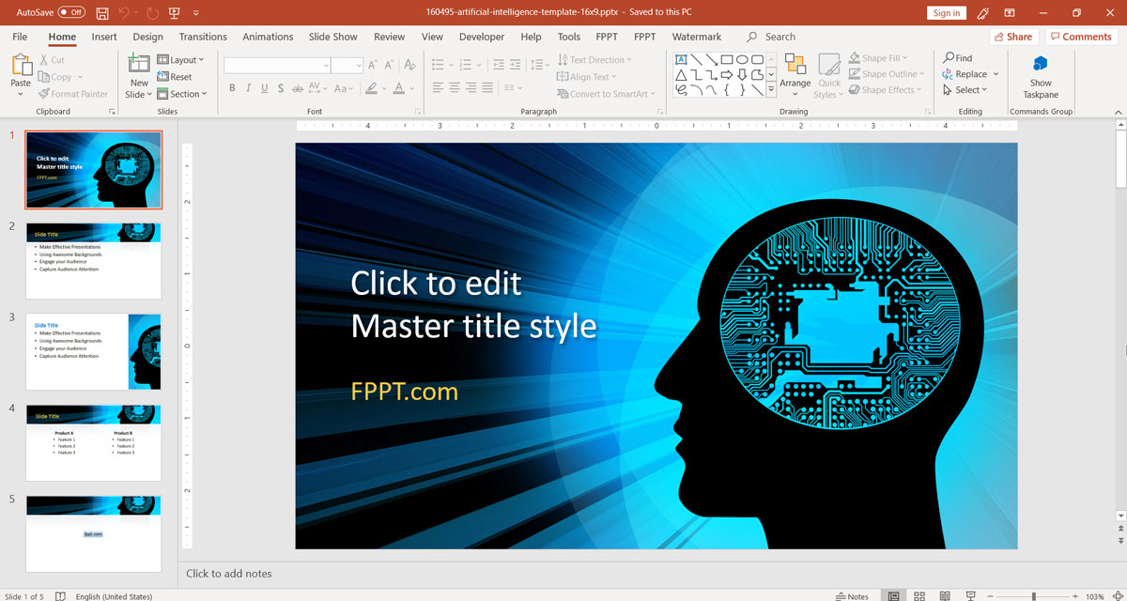Click the Find icon in Editing group
This screenshot has width=1127, height=601.
(x=958, y=58)
